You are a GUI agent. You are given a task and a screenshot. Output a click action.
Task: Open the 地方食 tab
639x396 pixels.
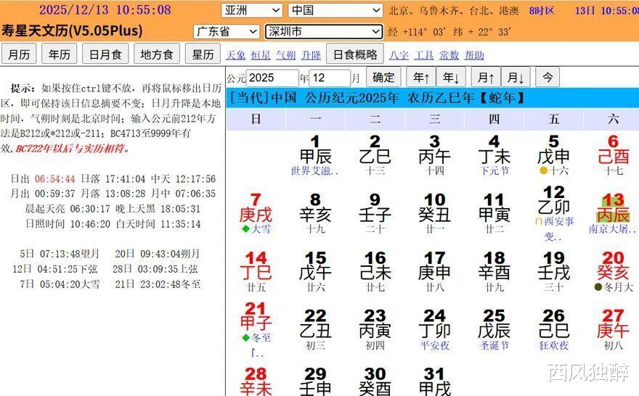click(x=157, y=54)
